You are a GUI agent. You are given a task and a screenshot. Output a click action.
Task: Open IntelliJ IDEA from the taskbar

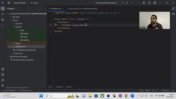point(108,96)
